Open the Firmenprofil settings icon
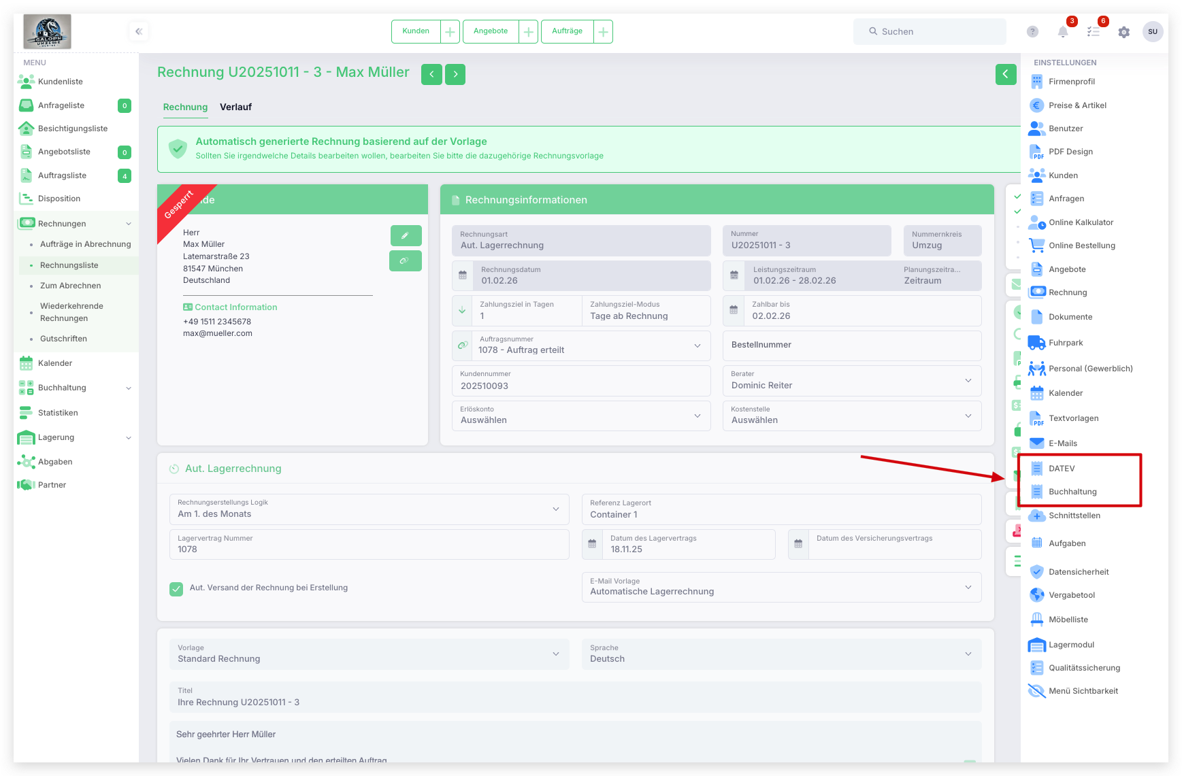This screenshot has height=776, width=1182. pyautogui.click(x=1036, y=82)
